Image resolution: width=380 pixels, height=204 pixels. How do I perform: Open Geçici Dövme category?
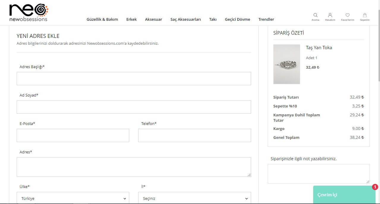click(237, 20)
